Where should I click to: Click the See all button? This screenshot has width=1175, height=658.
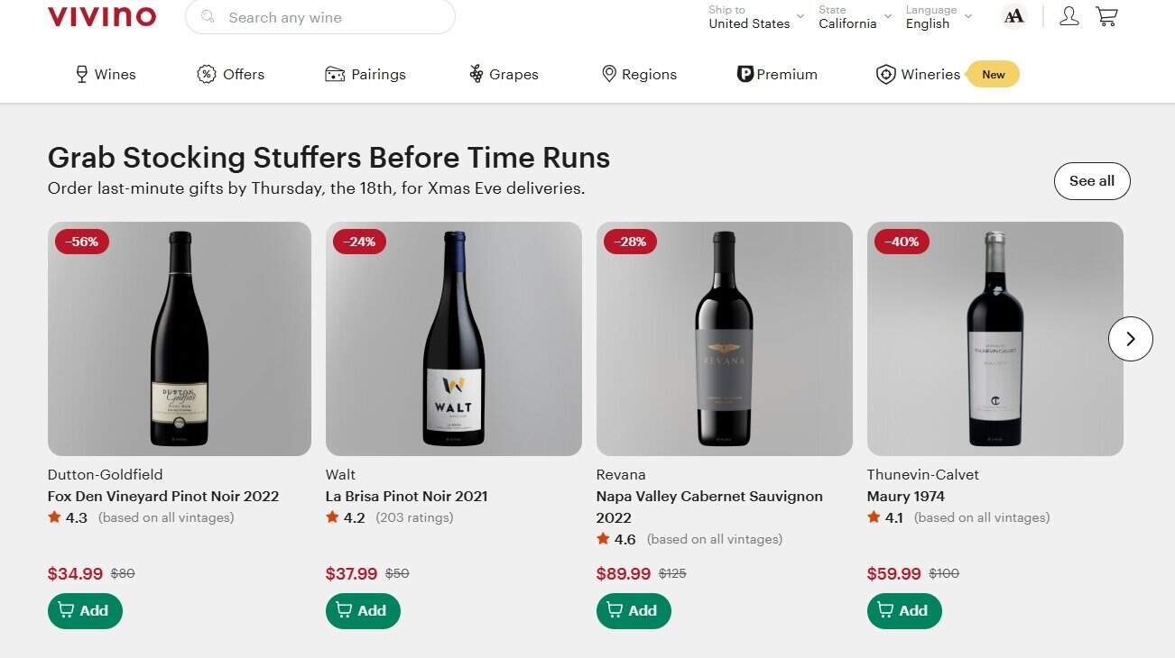pyautogui.click(x=1091, y=181)
